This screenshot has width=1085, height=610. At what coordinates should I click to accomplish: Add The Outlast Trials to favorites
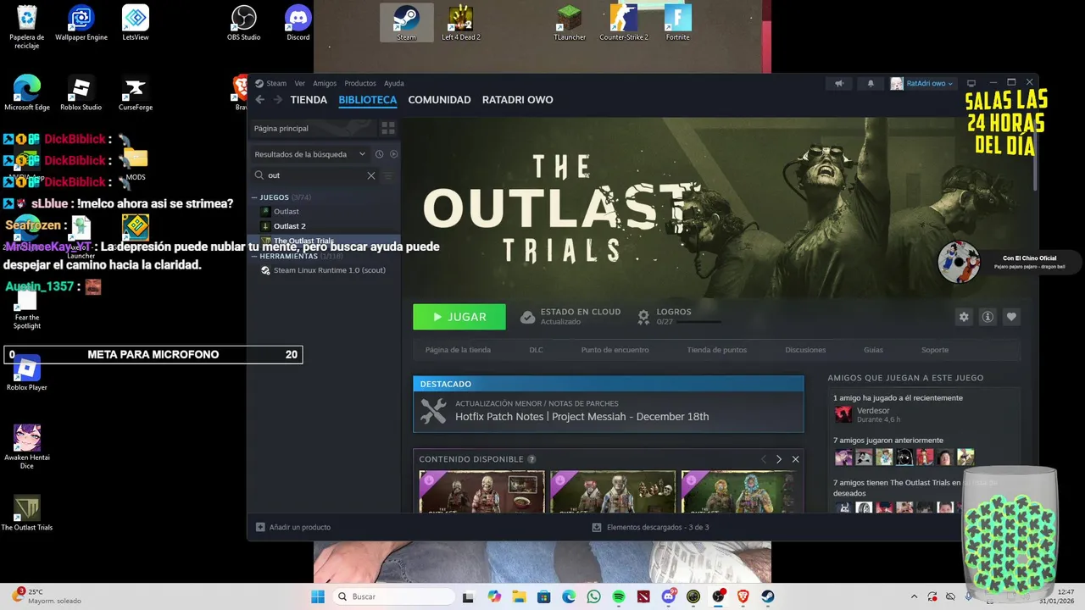click(x=1011, y=317)
